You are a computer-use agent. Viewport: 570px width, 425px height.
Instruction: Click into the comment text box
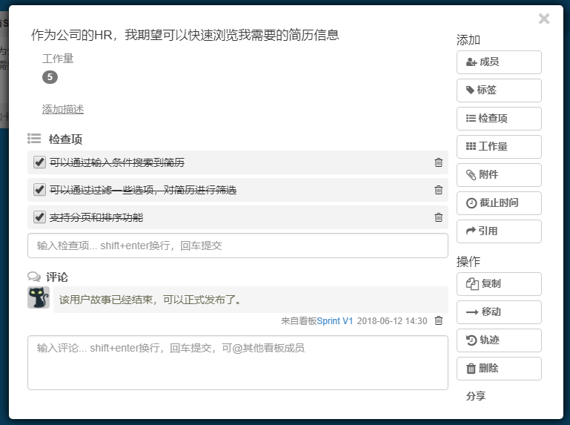tap(237, 363)
